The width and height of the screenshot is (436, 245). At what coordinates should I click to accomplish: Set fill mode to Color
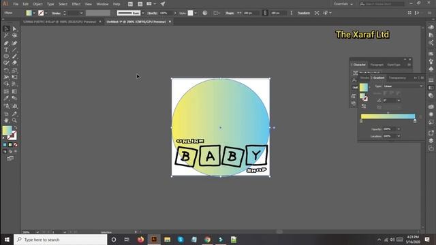[x=5, y=145]
